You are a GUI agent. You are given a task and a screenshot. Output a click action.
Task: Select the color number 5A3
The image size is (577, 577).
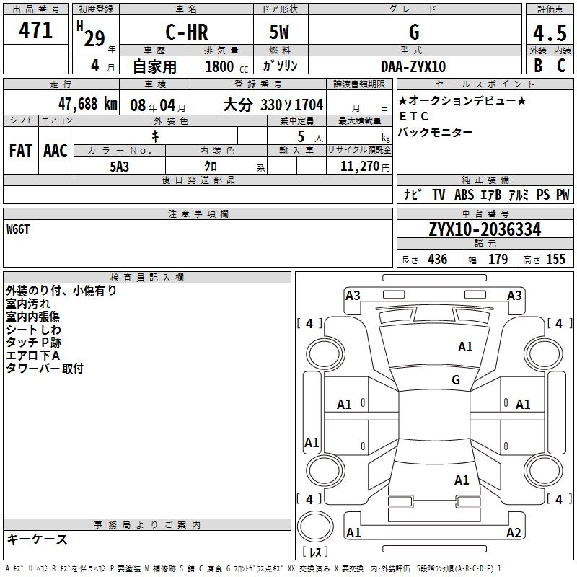pyautogui.click(x=120, y=167)
